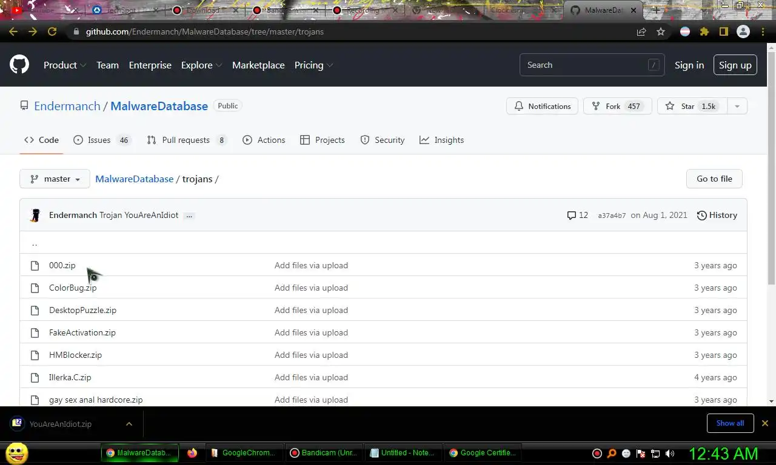Expand the Product menu
776x465 pixels.
[65, 65]
